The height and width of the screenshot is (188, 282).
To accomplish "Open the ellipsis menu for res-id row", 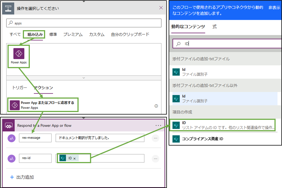I will pos(155,159).
